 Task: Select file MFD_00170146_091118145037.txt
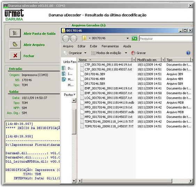click(108, 117)
